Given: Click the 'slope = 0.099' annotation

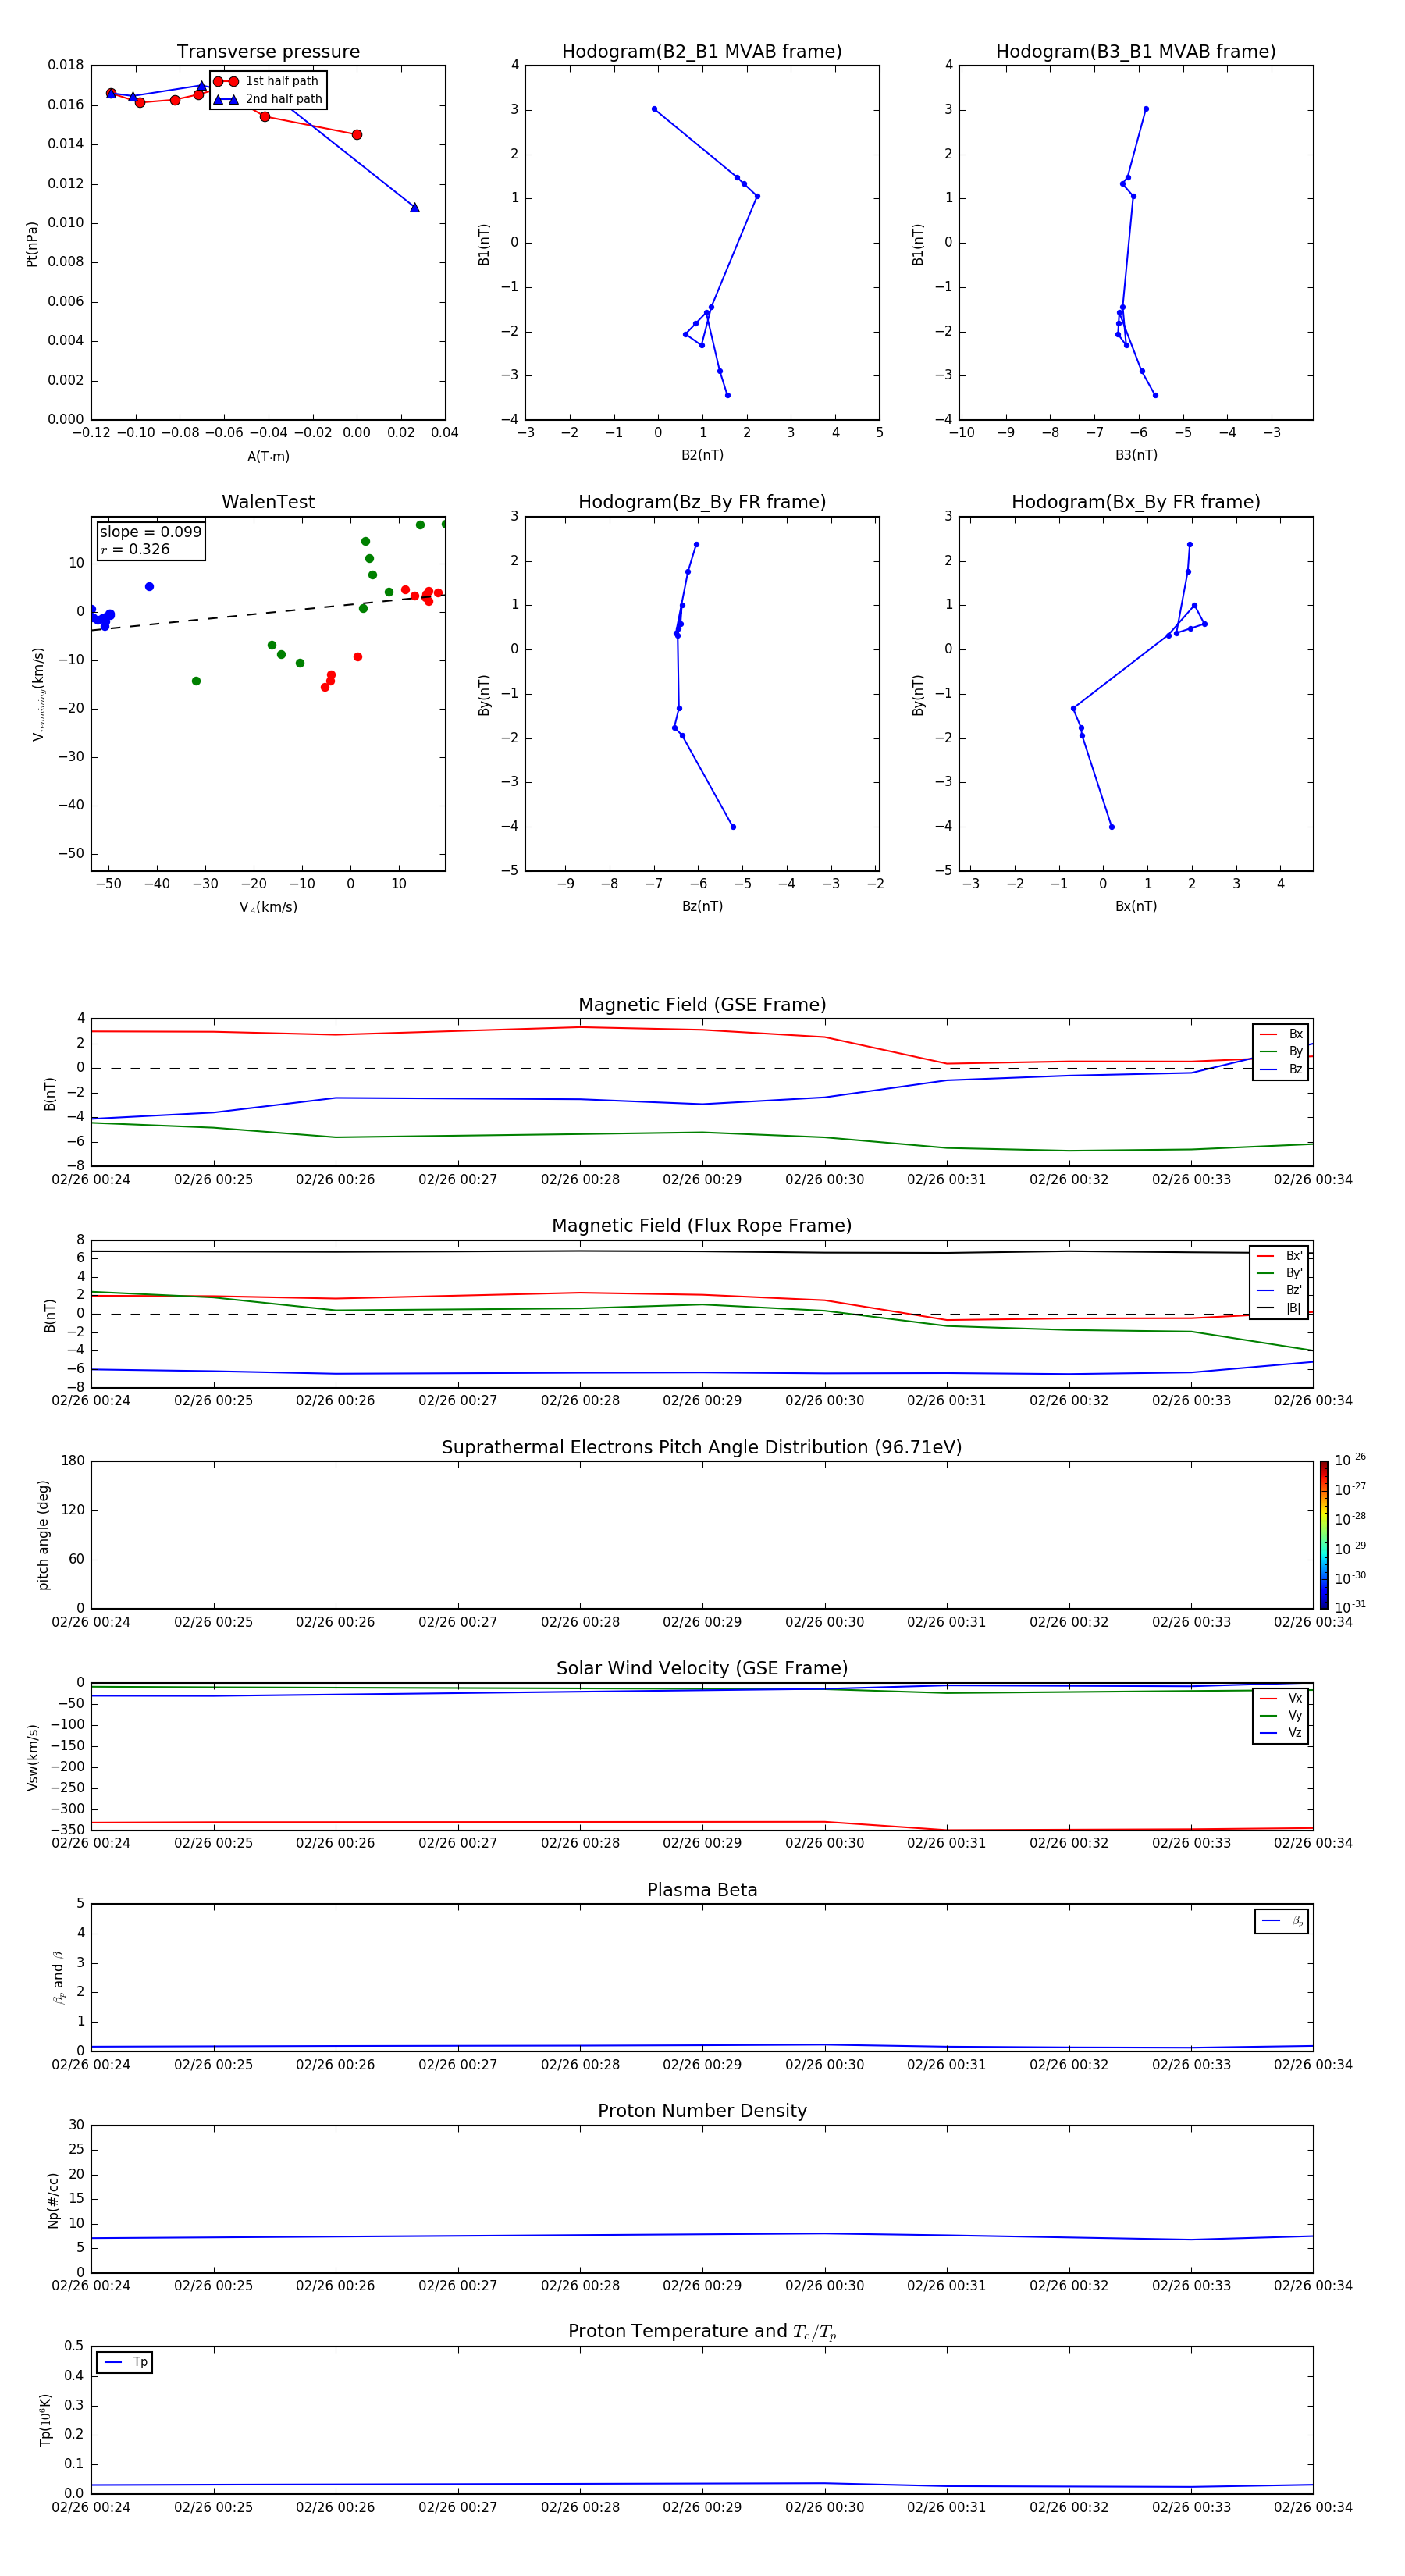Looking at the screenshot, I should 150,532.
